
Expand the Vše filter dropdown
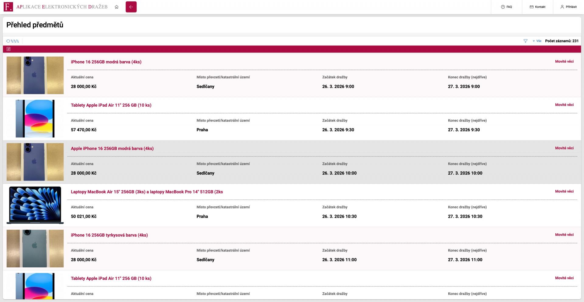(x=537, y=41)
